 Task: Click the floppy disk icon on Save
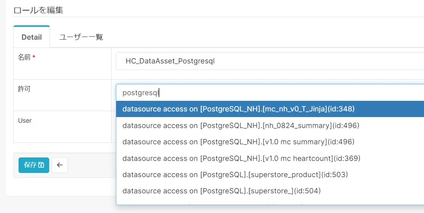point(41,165)
